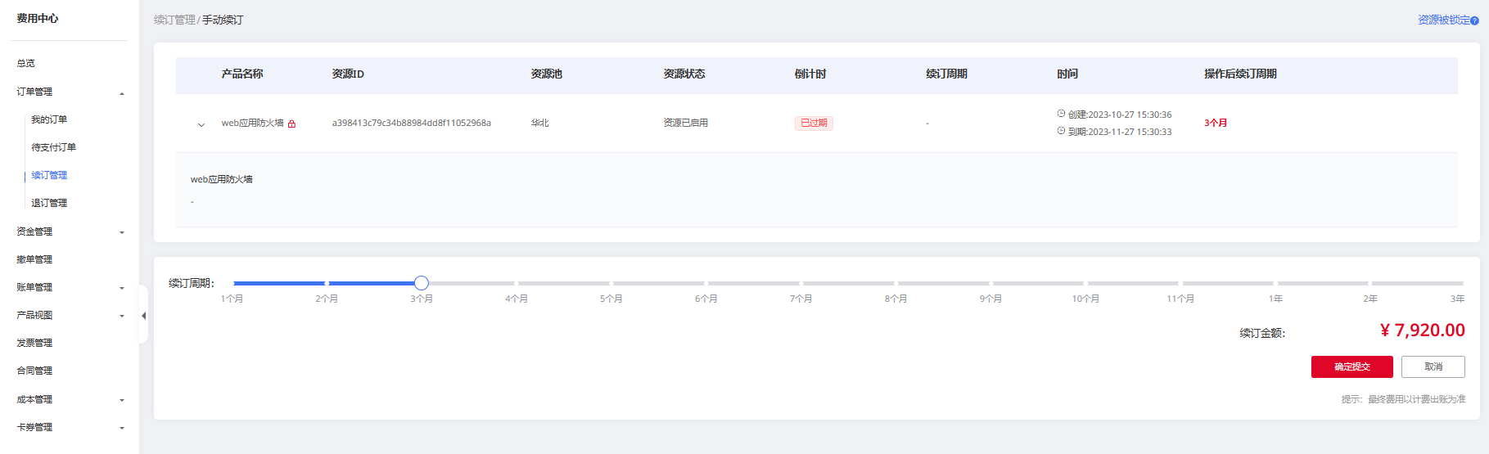1489x454 pixels.
Task: Open 撤单管理 in the sidebar
Action: [34, 259]
